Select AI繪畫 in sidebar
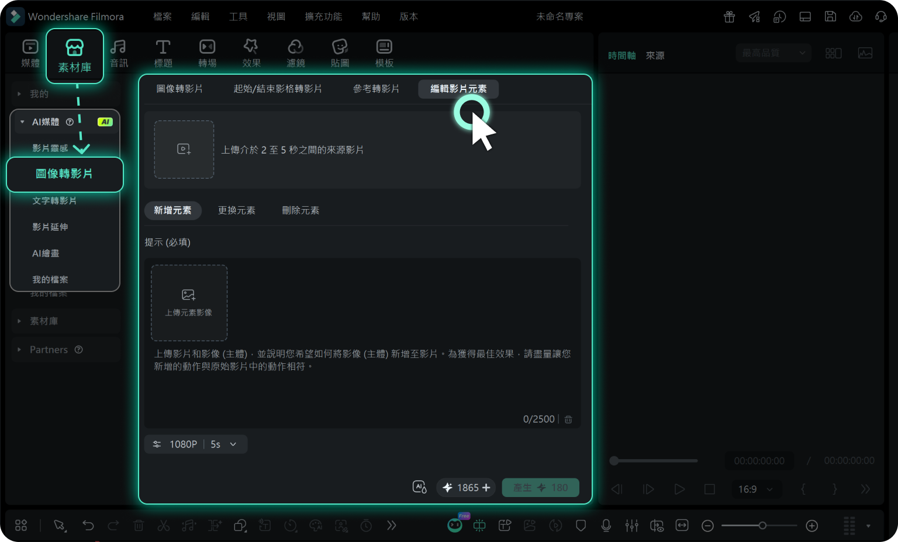The height and width of the screenshot is (542, 898). pyautogui.click(x=46, y=253)
